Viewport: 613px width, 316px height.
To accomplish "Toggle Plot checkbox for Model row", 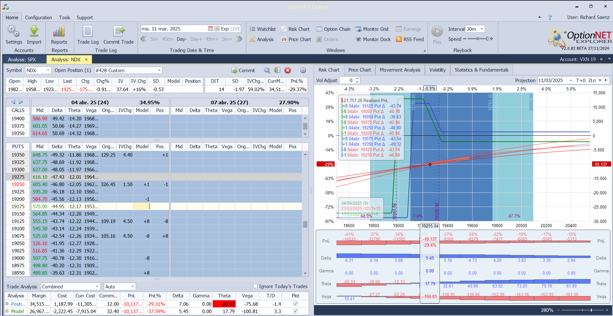I will click(x=295, y=311).
